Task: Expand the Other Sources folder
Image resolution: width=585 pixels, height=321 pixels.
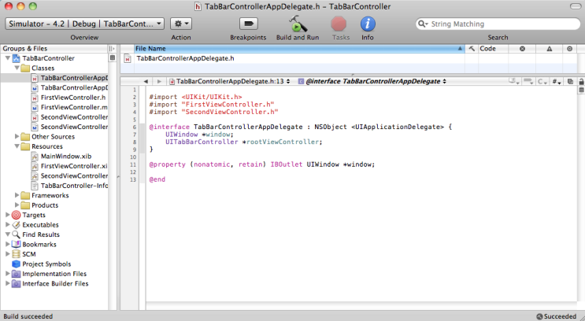Action: 17,136
